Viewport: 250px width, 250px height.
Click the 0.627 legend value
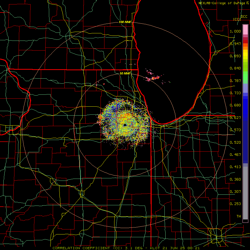click(235, 118)
